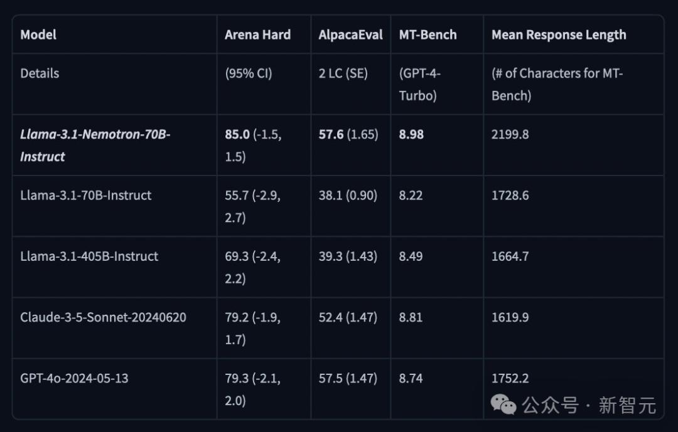Click the 57.5 (1.47) AlpacaEval cell
This screenshot has height=432, width=678.
tap(348, 378)
